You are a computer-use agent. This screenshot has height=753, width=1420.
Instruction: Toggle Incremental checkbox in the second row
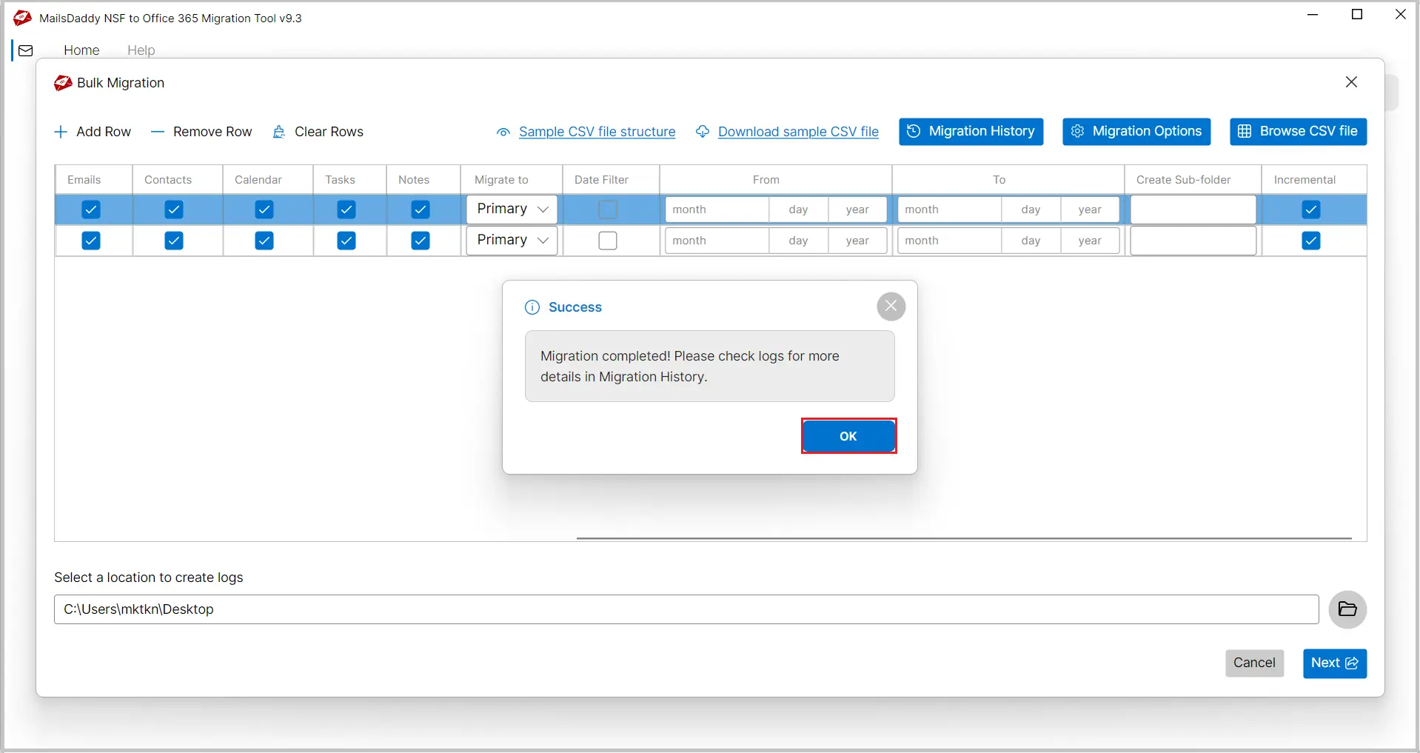1310,241
